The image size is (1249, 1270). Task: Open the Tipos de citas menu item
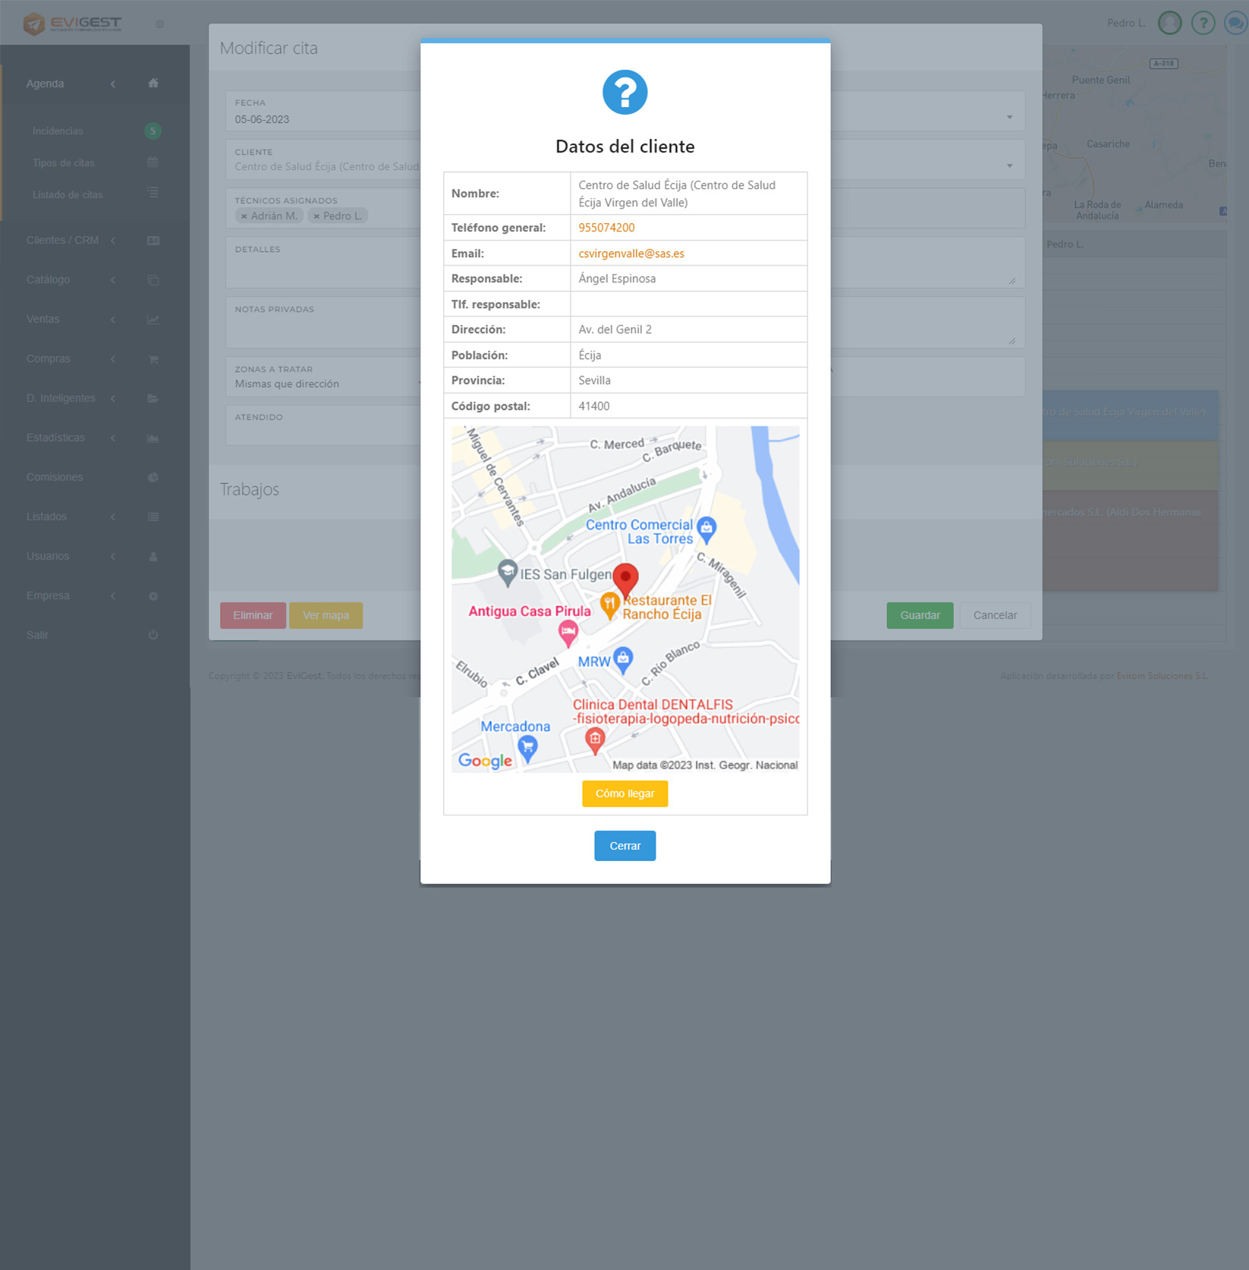click(x=64, y=163)
